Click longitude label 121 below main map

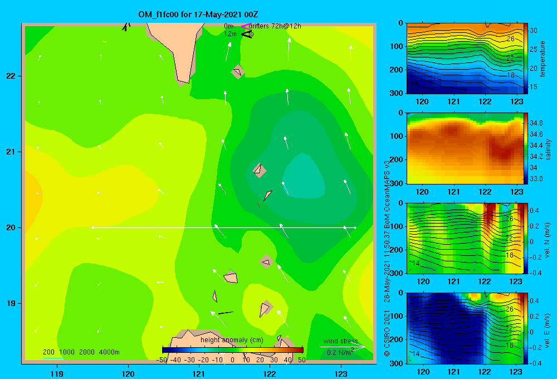pos(199,373)
